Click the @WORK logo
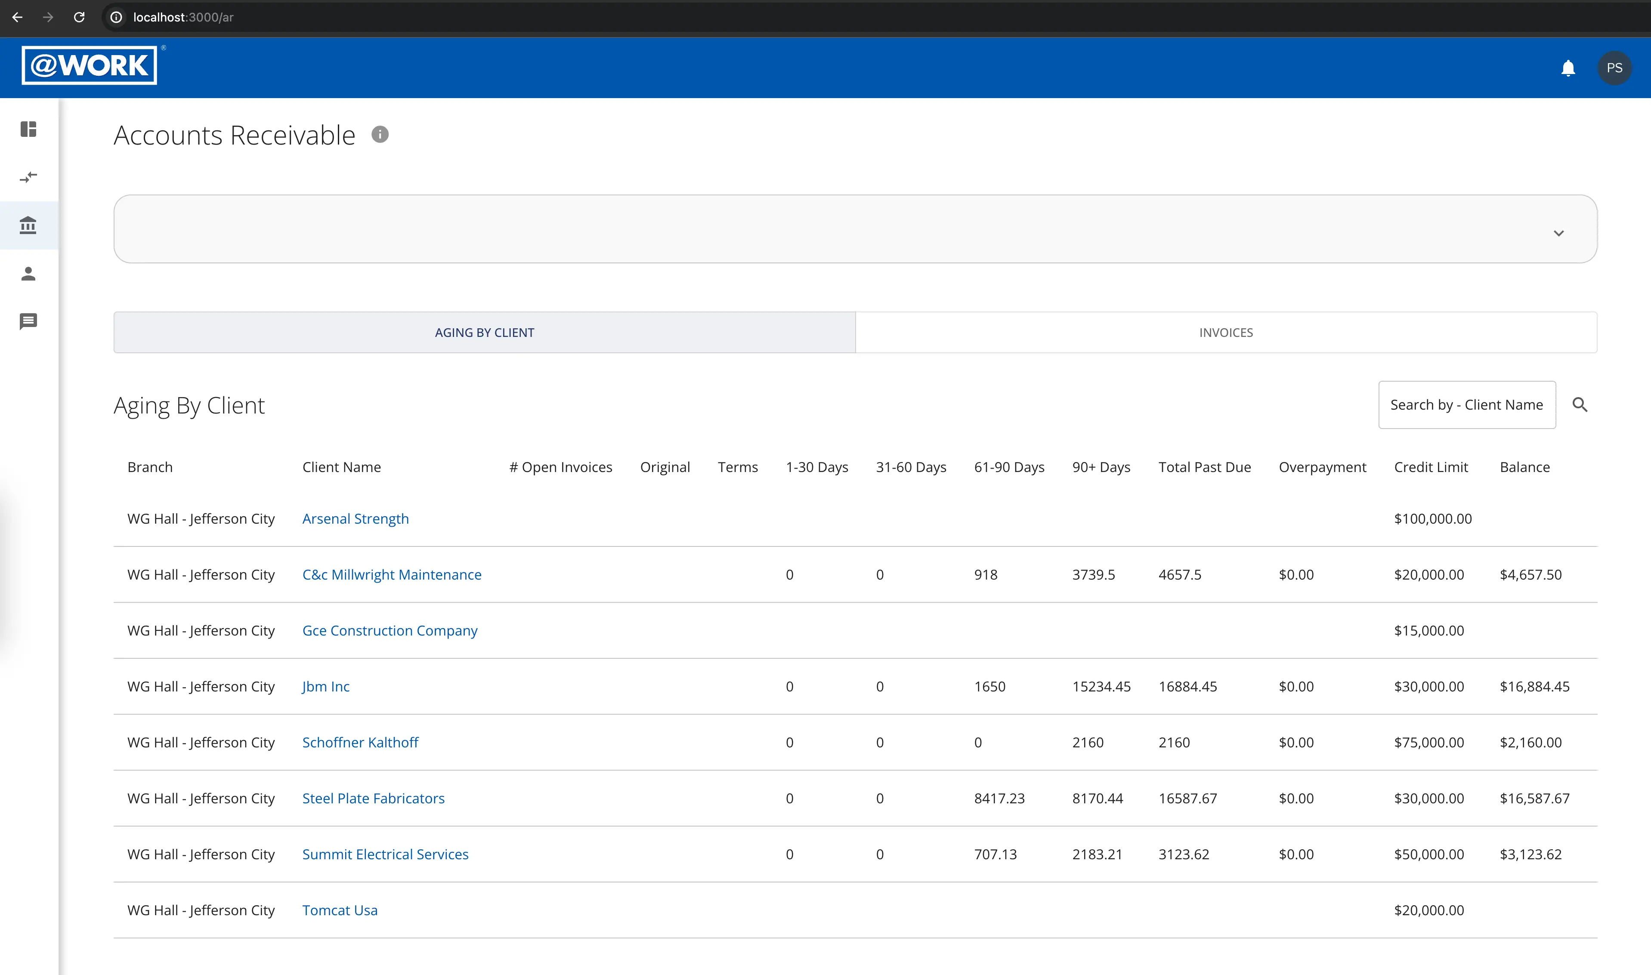 pyautogui.click(x=90, y=66)
